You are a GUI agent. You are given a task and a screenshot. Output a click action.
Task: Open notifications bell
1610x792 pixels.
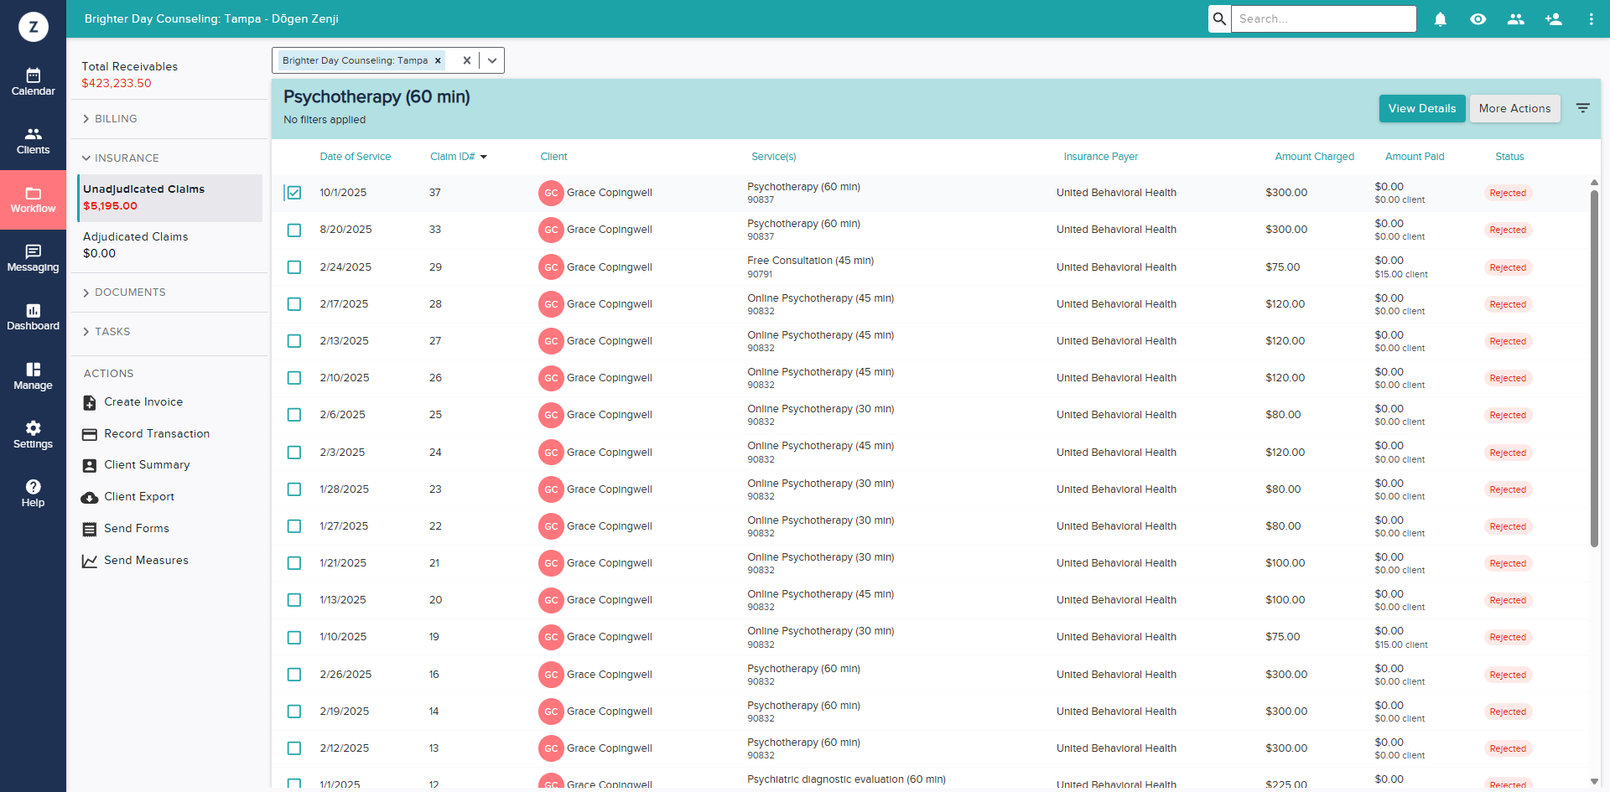1440,18
